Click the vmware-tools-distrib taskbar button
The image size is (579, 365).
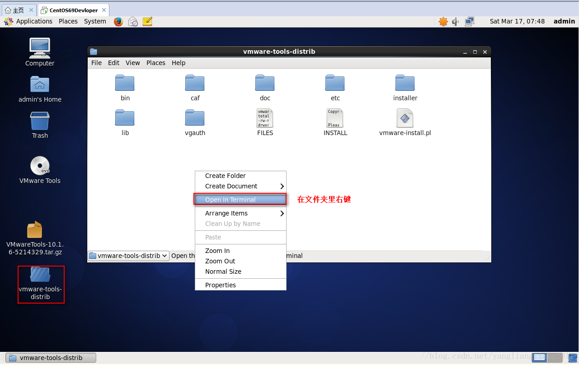coord(51,358)
